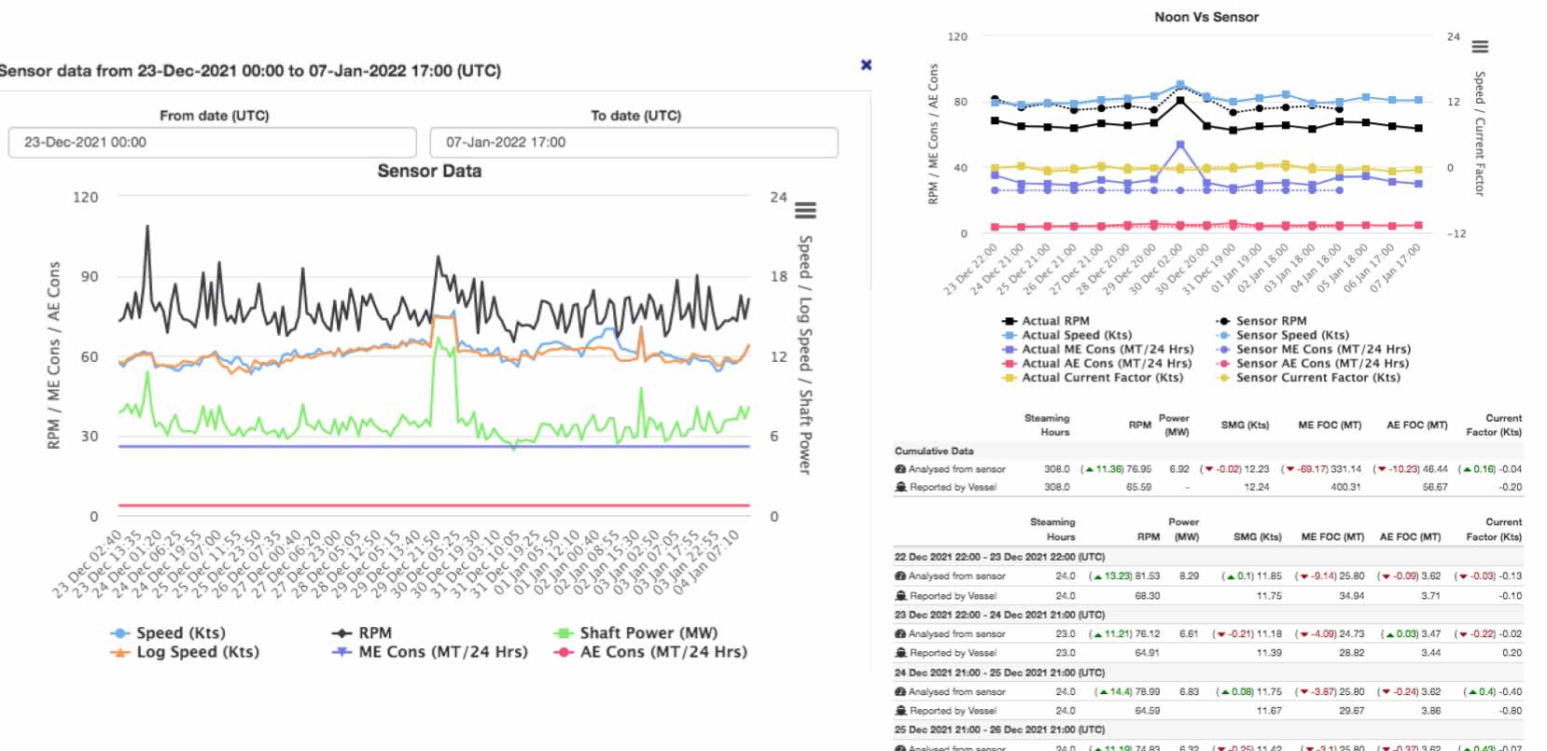Click the ship icon in the 24 Dec 2021 Reported by Vessel row
This screenshot has width=1547, height=751.
[900, 711]
